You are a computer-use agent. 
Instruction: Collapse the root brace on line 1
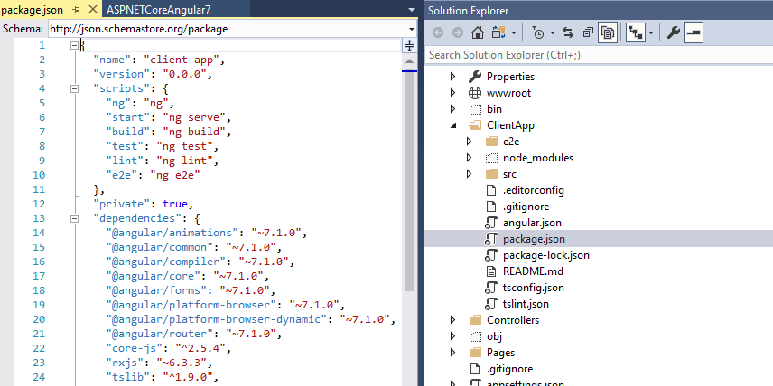74,45
